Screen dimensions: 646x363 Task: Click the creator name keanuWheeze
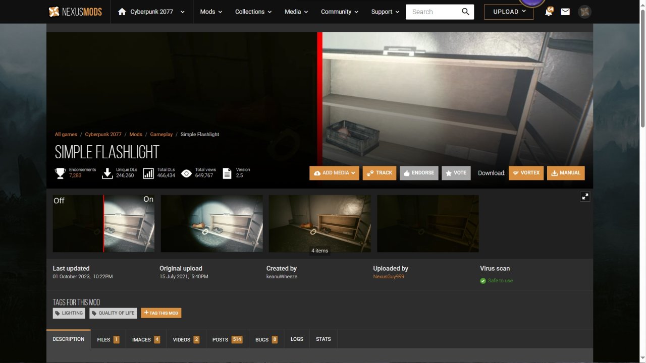[282, 277]
